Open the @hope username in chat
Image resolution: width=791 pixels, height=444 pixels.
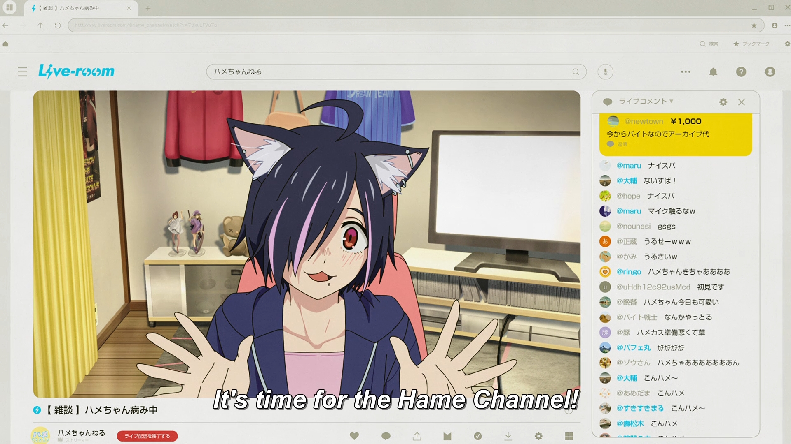628,196
